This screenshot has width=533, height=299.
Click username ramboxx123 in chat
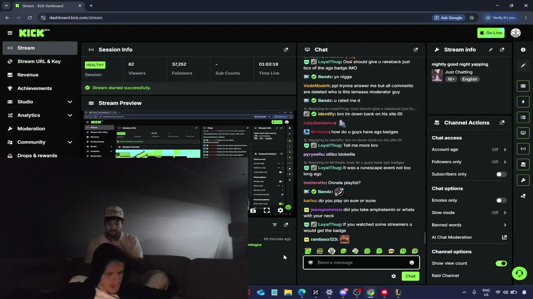(x=324, y=240)
